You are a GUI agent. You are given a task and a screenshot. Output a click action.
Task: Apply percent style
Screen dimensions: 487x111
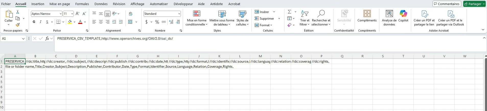click(x=157, y=22)
